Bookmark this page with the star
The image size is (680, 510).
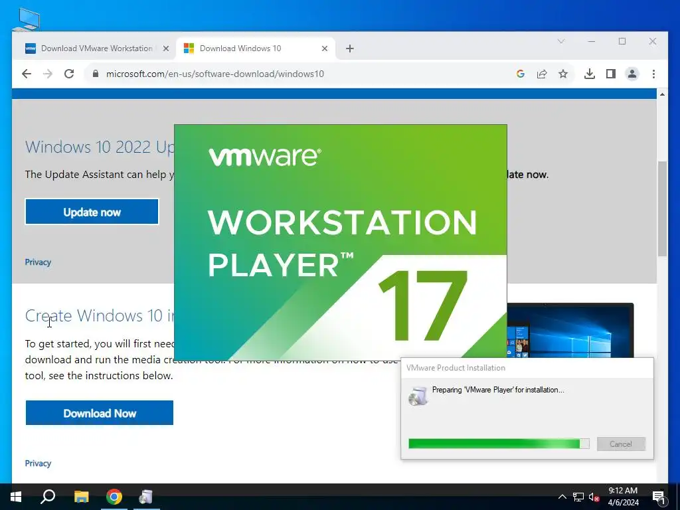coord(563,74)
